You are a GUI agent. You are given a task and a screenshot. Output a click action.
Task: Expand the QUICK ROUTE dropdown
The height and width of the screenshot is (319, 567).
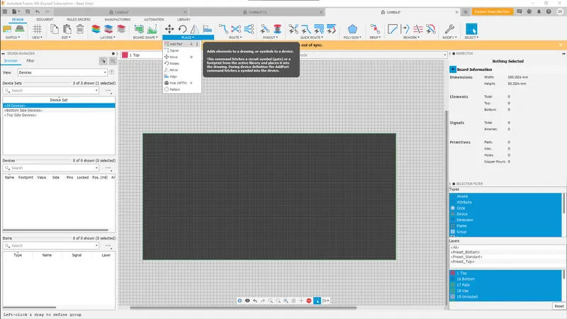[x=312, y=38]
